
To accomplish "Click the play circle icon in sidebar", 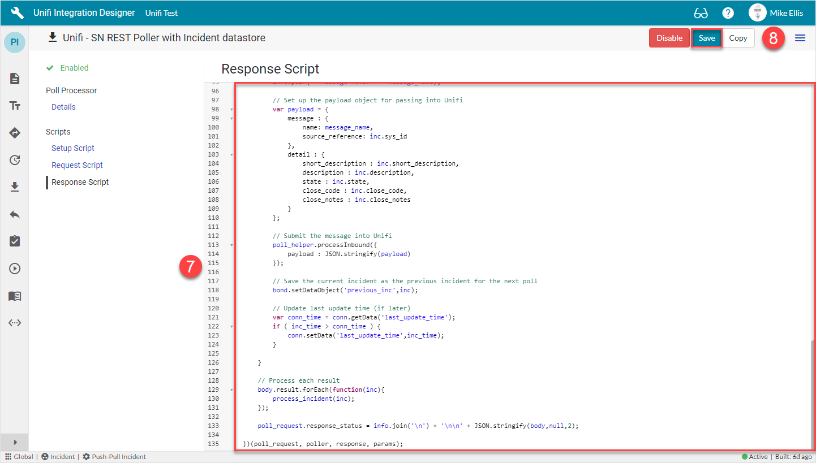I will (x=15, y=269).
